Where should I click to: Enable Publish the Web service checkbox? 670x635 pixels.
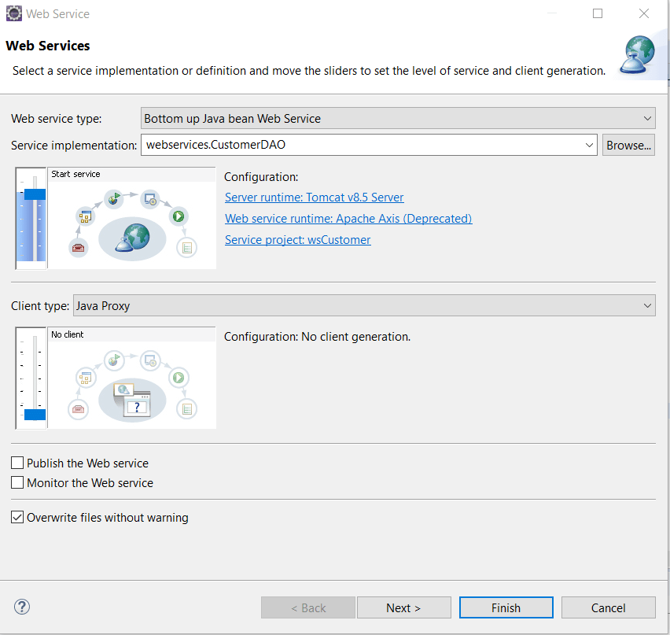[x=17, y=463]
